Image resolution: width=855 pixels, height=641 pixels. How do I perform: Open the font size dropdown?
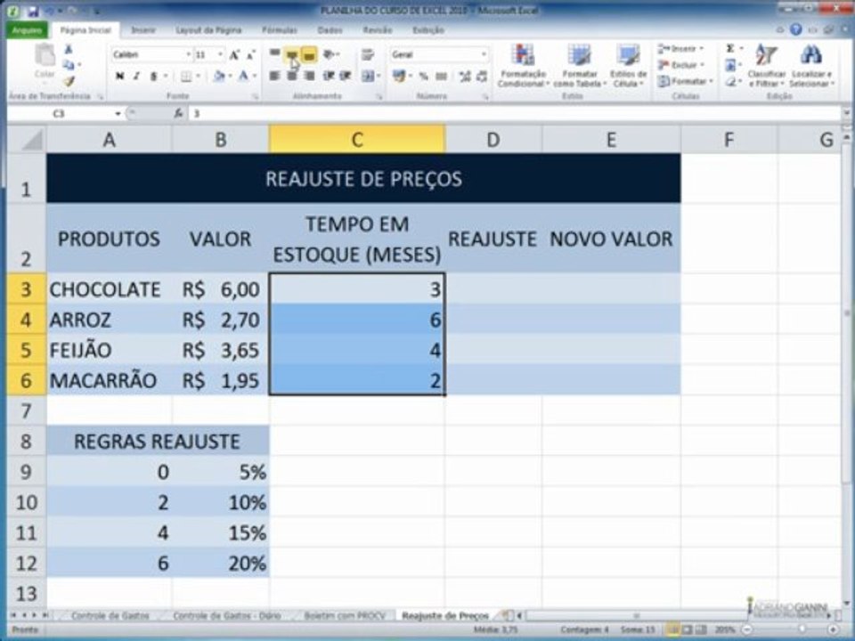(220, 54)
